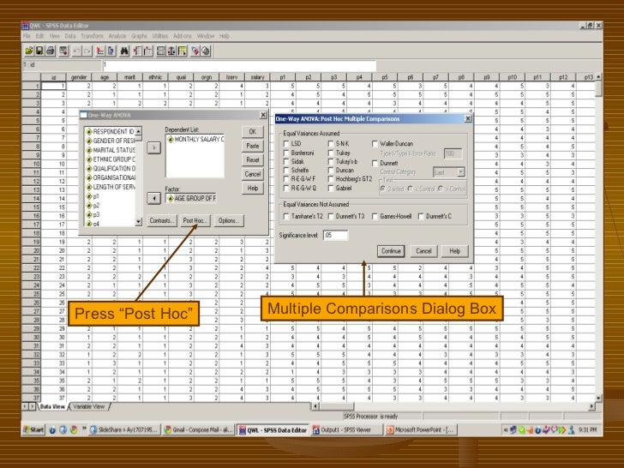Switch to the Data View tab
Screen dimensions: 624x468
point(52,406)
